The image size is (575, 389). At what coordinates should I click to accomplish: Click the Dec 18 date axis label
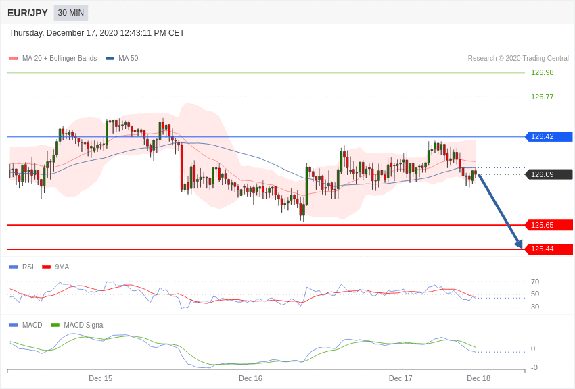[478, 378]
